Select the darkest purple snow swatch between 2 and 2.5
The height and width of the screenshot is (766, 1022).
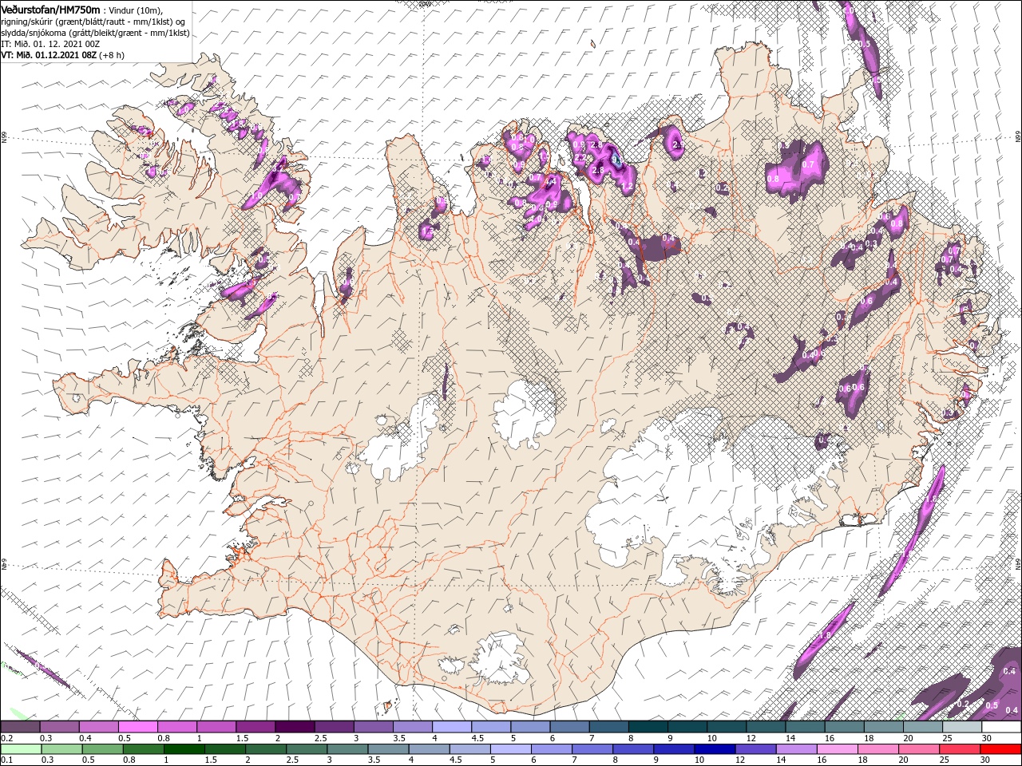click(295, 727)
